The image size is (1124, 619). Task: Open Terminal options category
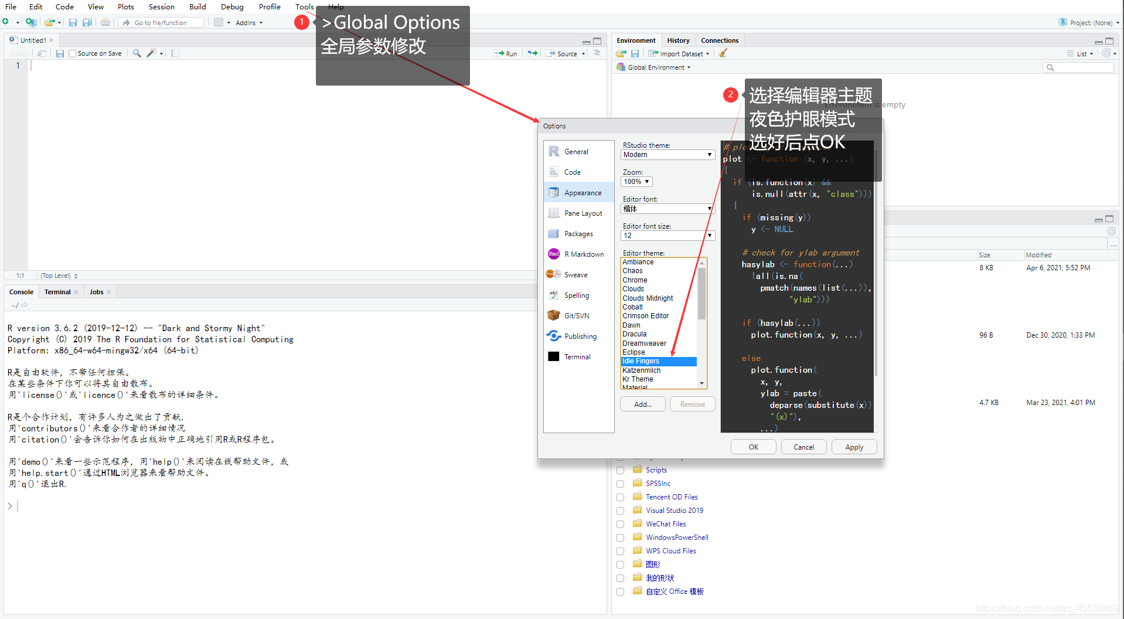tap(578, 356)
